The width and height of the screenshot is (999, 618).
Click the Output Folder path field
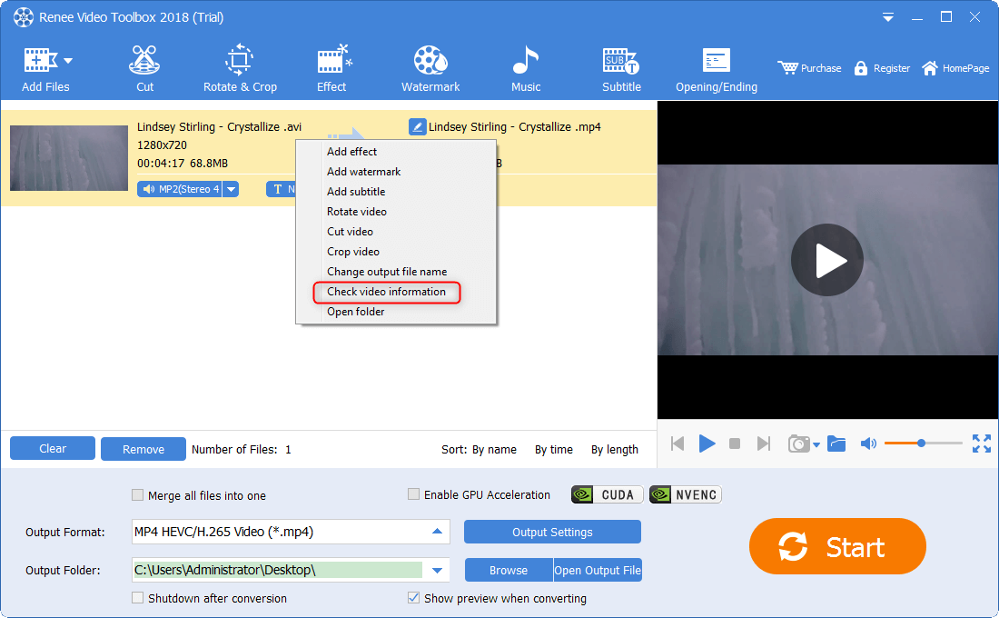coord(278,570)
